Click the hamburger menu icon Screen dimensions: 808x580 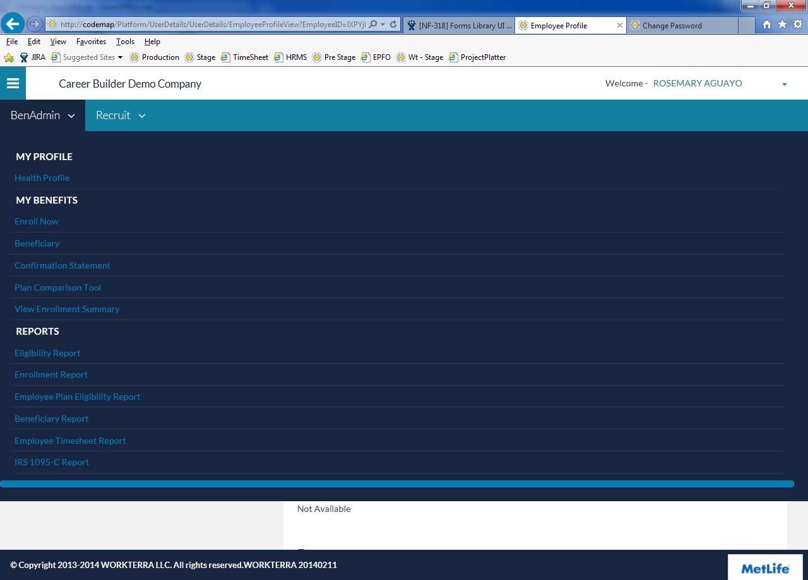pos(13,83)
